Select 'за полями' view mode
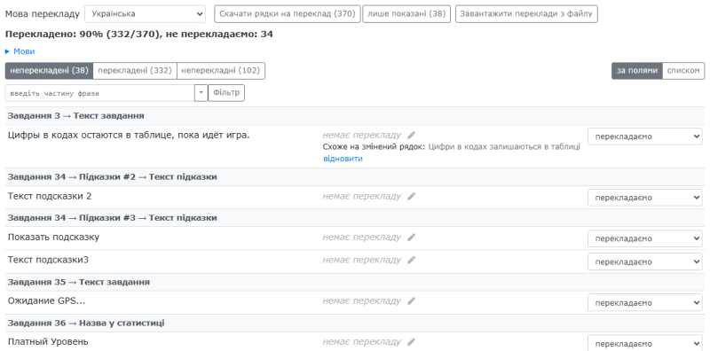The height and width of the screenshot is (351, 710). coord(636,71)
